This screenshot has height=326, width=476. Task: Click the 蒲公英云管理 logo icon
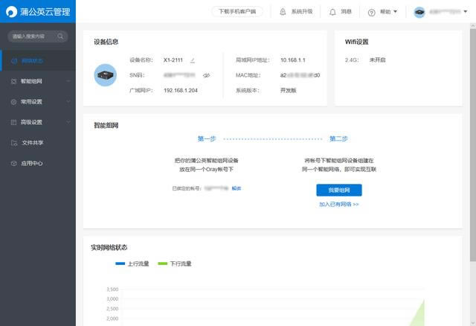(x=10, y=11)
